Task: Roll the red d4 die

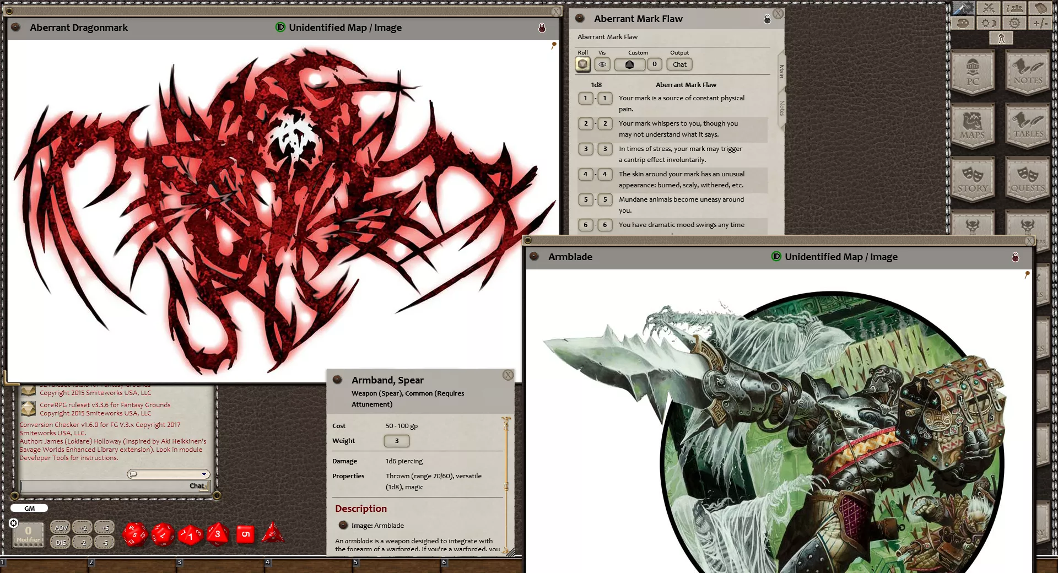Action: pos(273,533)
